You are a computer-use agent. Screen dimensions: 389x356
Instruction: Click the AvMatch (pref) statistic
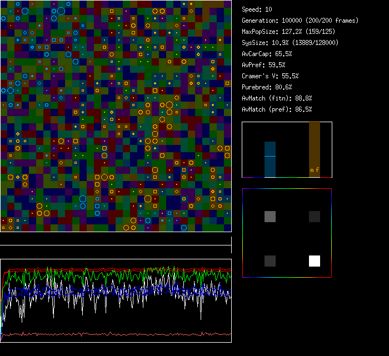(277, 109)
